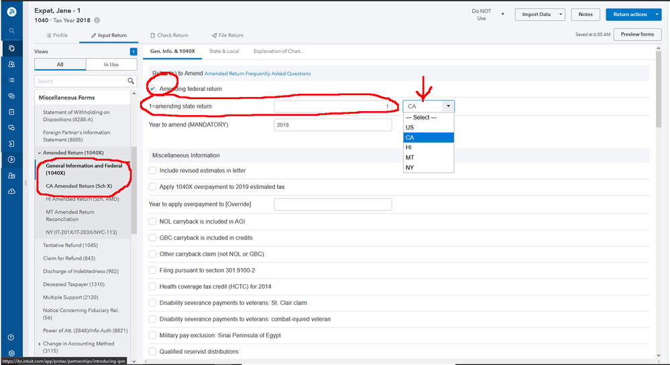Click the Intuit logo at top left
The width and height of the screenshot is (670, 365).
[12, 10]
